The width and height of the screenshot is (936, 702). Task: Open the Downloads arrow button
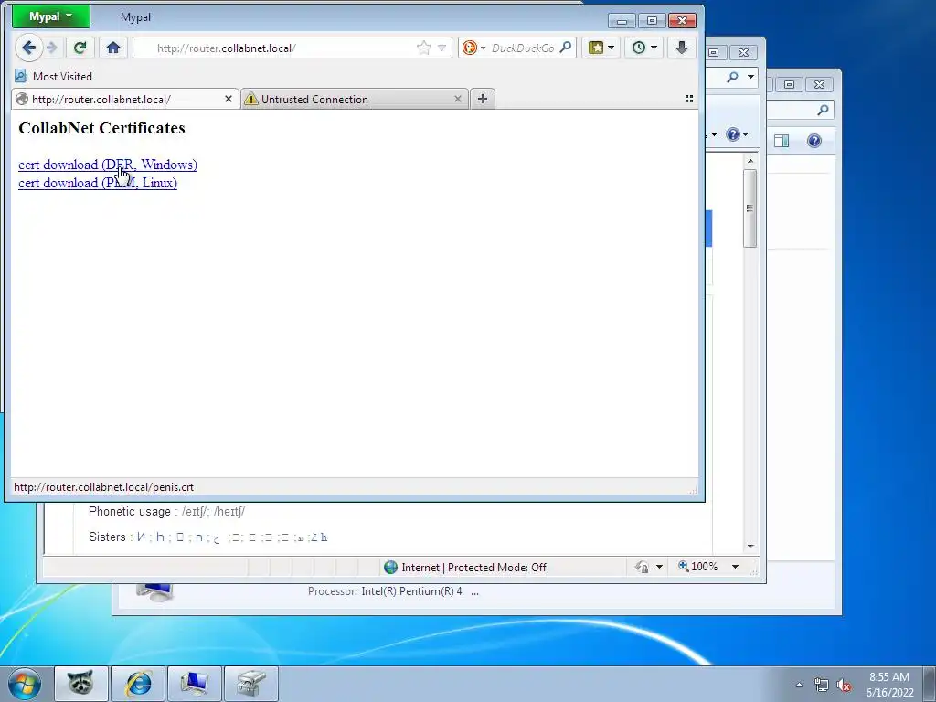682,48
